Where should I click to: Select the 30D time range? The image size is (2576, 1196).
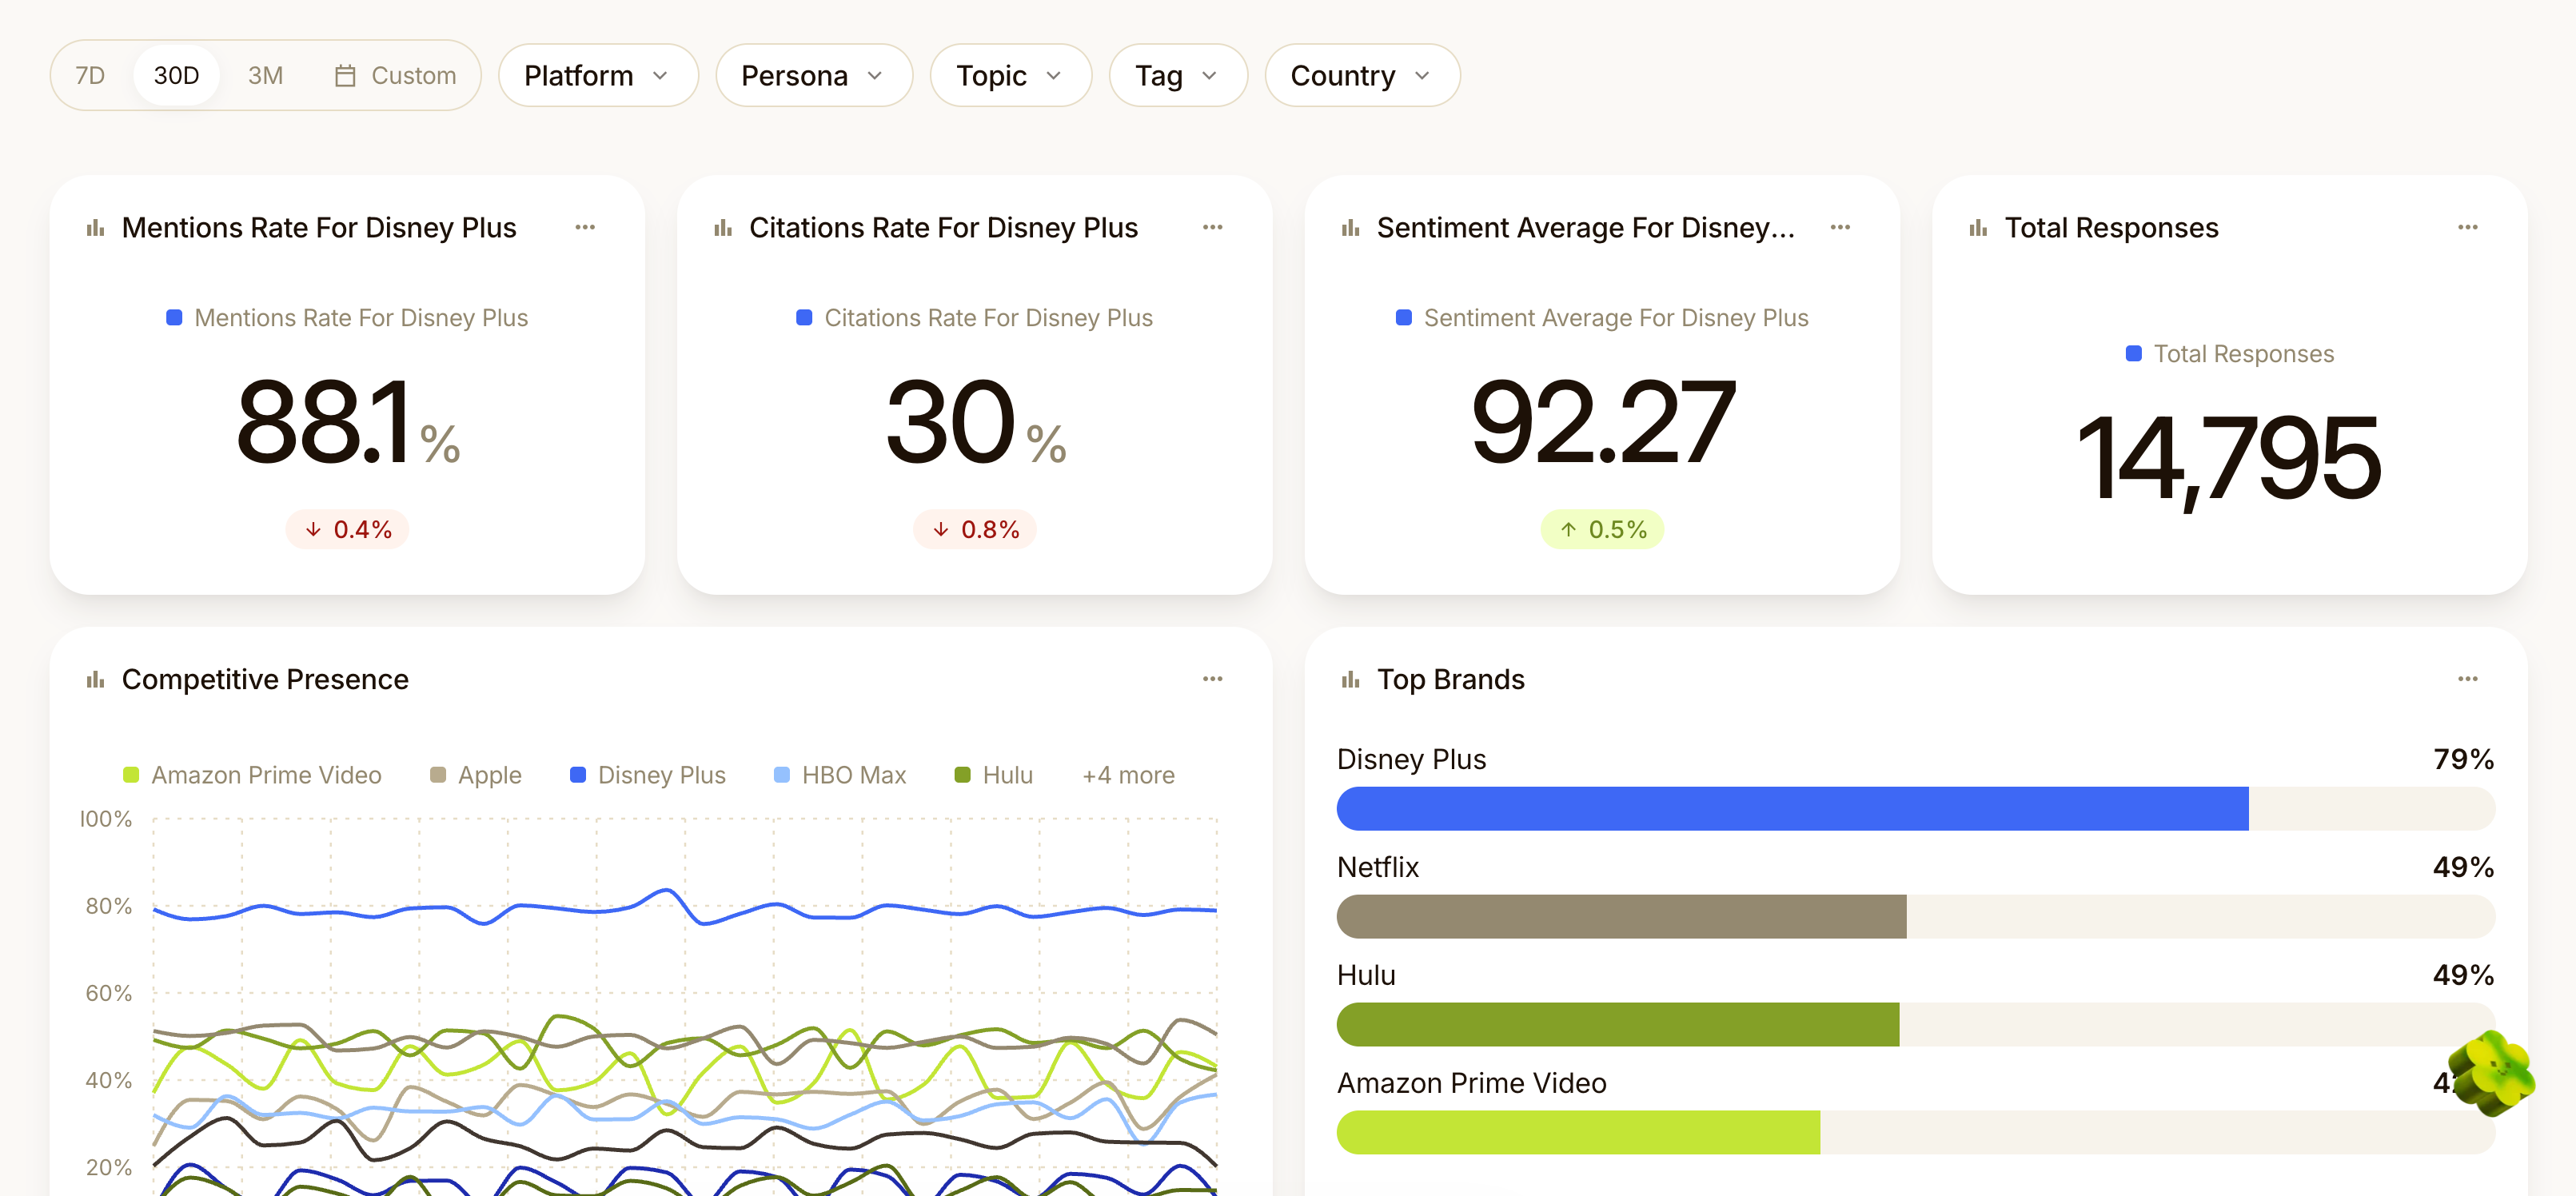click(176, 76)
